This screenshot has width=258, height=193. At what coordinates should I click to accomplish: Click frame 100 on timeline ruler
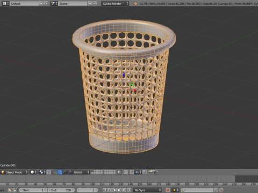(x=92, y=184)
